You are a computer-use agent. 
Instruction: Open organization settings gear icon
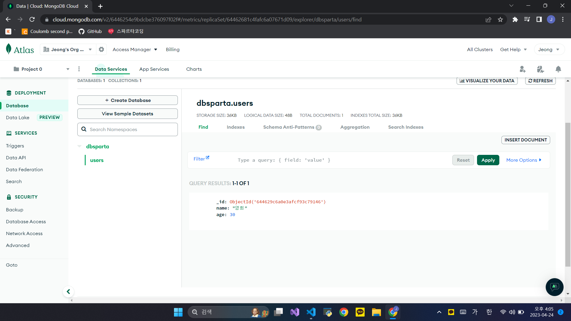(101, 49)
